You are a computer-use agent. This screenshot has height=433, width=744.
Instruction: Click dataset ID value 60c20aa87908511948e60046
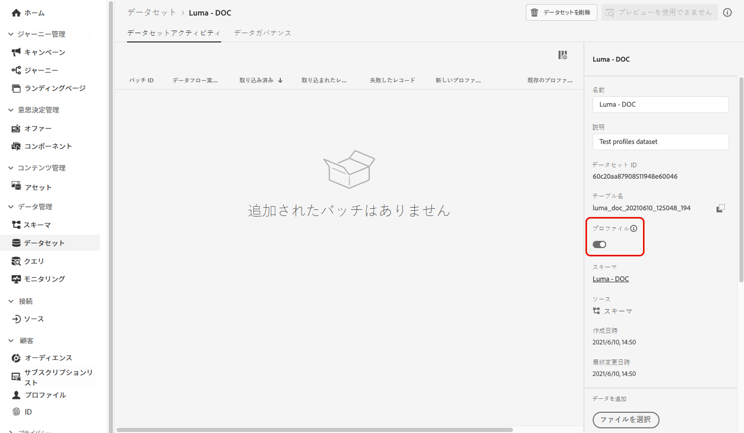click(x=635, y=177)
